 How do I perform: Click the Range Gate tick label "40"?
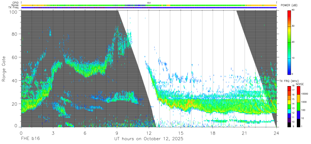click(15, 81)
